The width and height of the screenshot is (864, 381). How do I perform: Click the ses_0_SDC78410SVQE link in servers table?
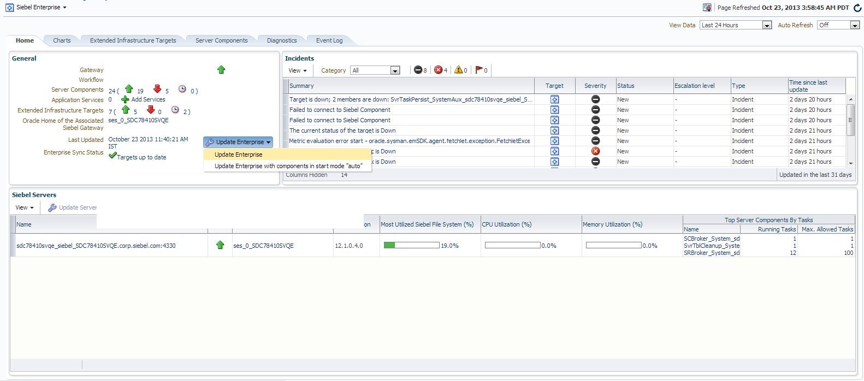coord(264,246)
